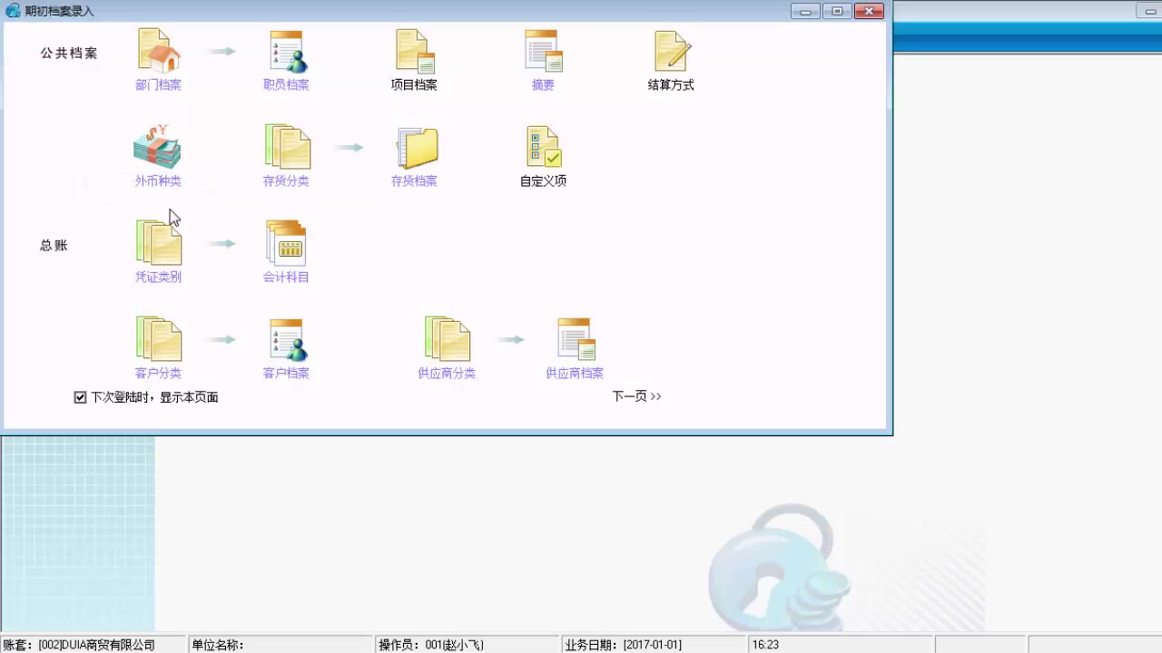Click status bar 账套 [002]DUIA商贸有限公司

point(94,645)
